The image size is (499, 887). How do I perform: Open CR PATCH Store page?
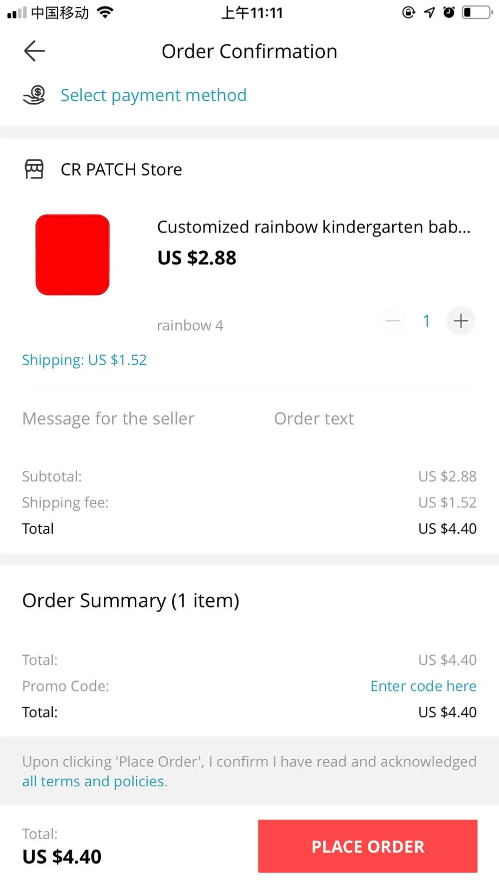(x=121, y=170)
